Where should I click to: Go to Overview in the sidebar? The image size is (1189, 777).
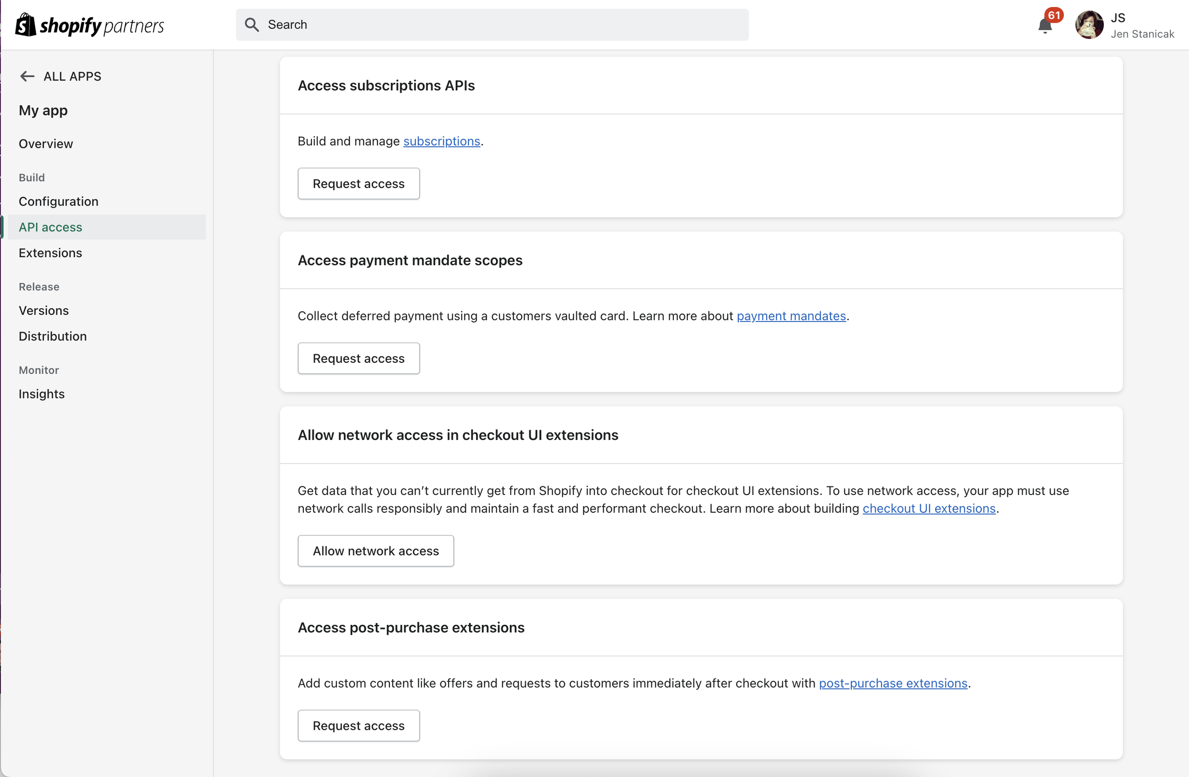46,144
